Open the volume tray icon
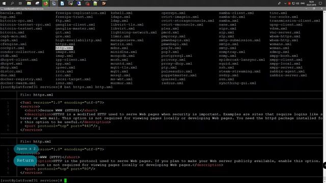 (297, 4)
